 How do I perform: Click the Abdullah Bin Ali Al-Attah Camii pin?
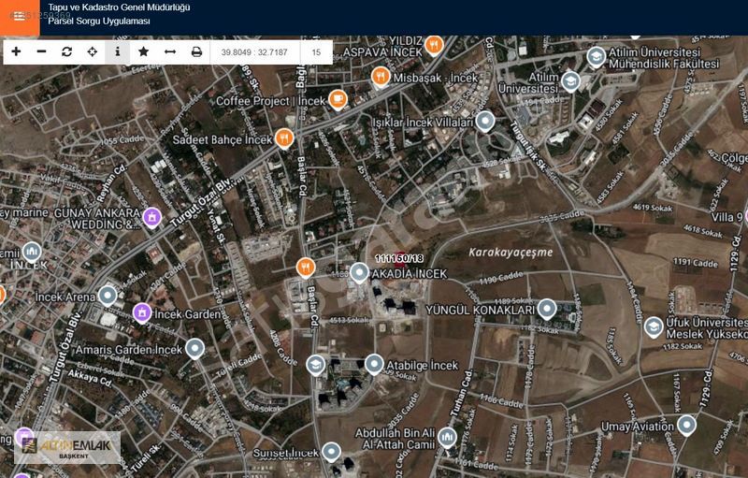[x=448, y=438]
